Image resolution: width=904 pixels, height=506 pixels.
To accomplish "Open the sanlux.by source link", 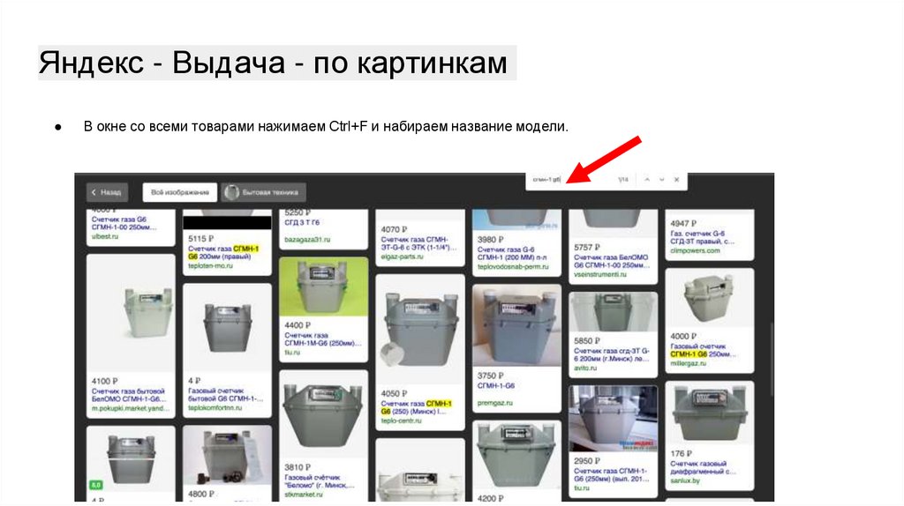I will point(685,480).
